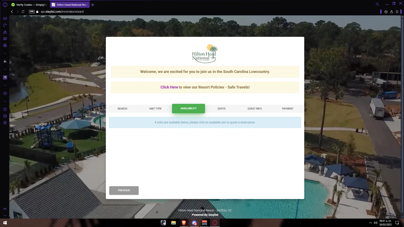Go to the PAYMENT wizard step
The height and width of the screenshot is (227, 404).
(288, 109)
